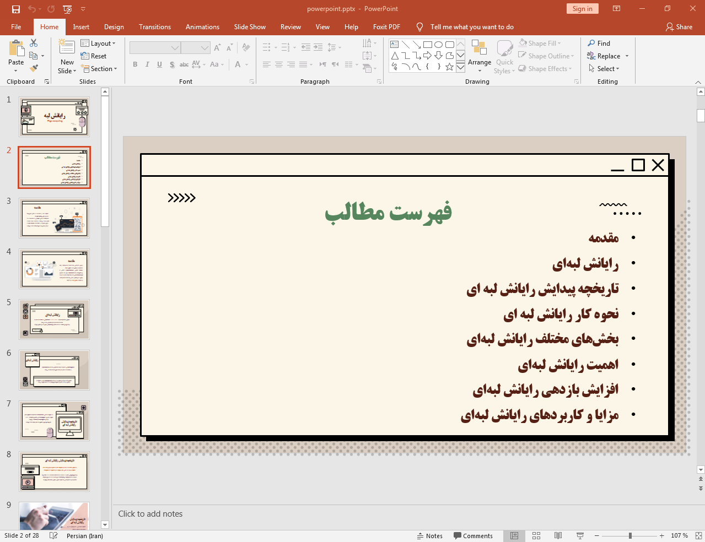Enable italic formatting

tap(147, 64)
